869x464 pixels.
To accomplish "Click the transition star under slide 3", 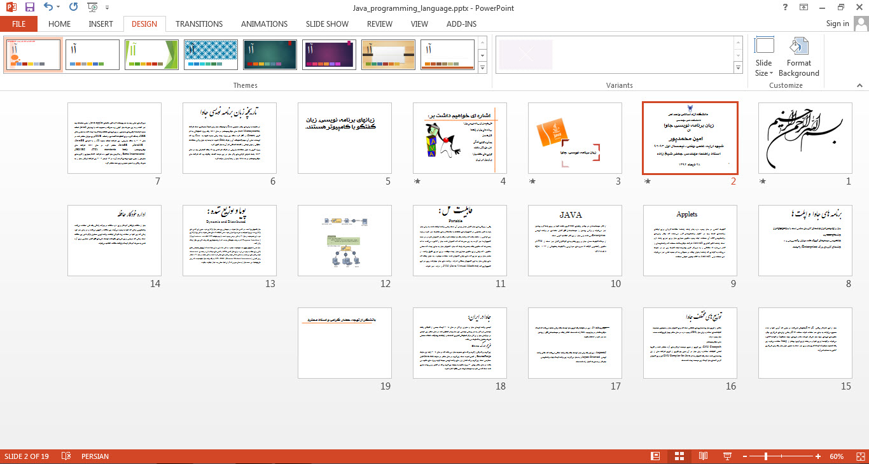I will coord(533,182).
